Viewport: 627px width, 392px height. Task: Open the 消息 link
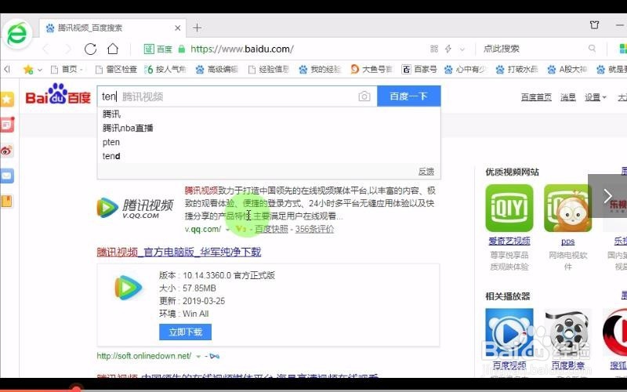(x=567, y=97)
